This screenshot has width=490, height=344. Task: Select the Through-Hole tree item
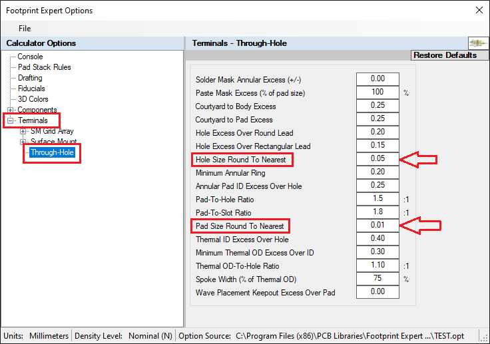52,152
